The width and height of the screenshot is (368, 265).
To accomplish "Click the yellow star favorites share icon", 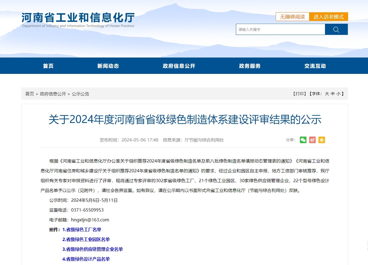I will click(x=322, y=140).
